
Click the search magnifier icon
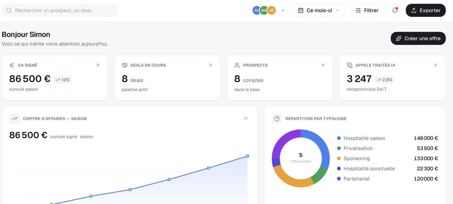9,10
